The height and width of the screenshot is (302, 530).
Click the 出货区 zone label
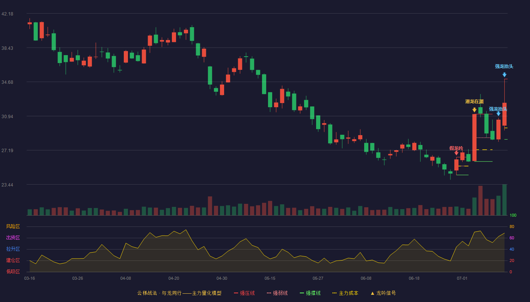click(13, 238)
